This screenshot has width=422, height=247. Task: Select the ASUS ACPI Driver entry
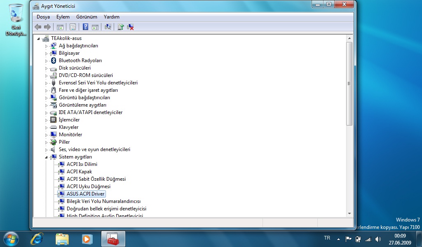(85, 194)
